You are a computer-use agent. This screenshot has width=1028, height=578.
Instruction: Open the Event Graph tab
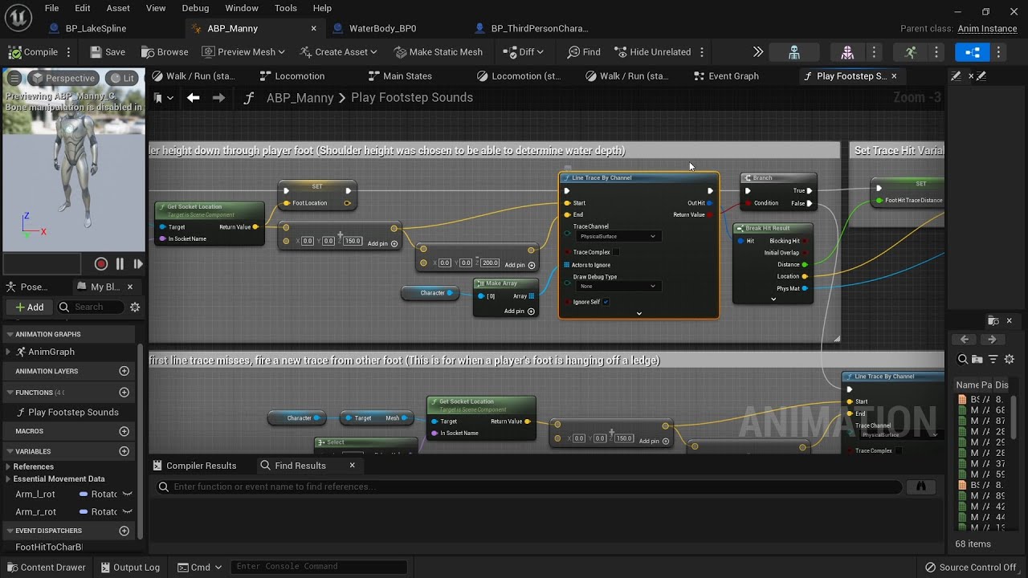pyautogui.click(x=725, y=76)
